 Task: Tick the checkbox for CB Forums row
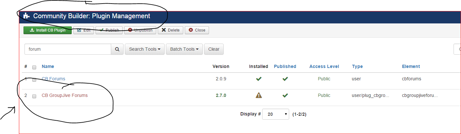pyautogui.click(x=34, y=80)
